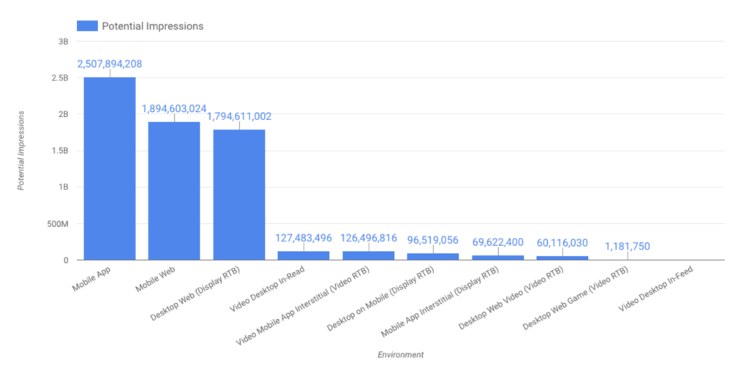Select the 96,519,056 data label
The image size is (749, 382).
tap(433, 239)
